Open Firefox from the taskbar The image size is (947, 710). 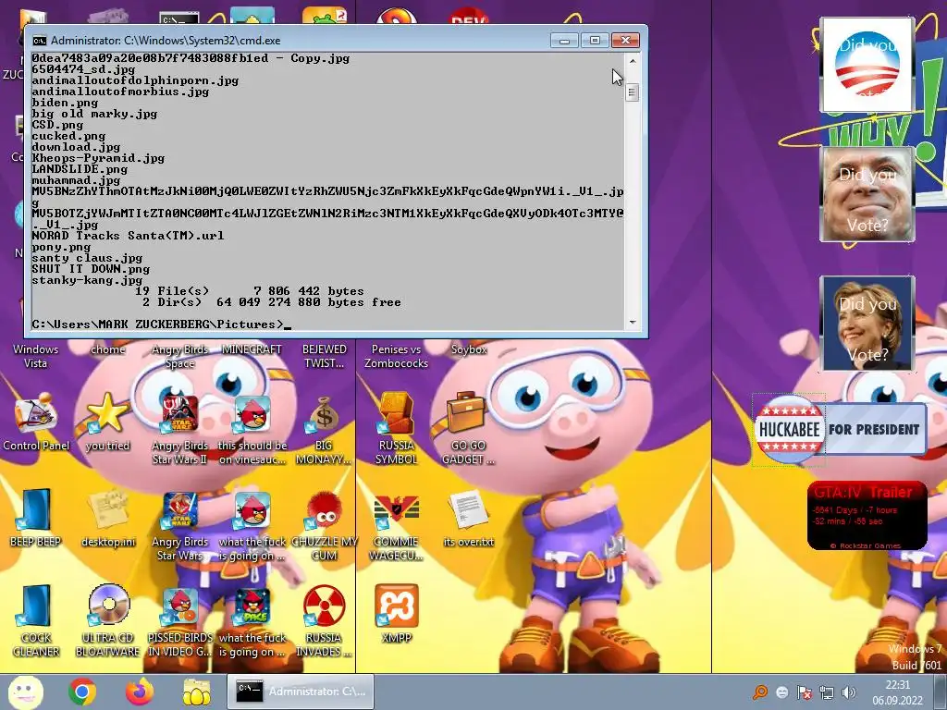[139, 692]
